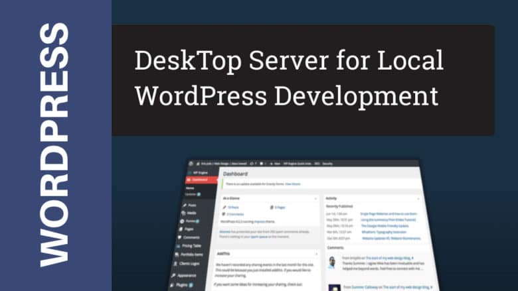Open the + New menu in admin bar

click(276, 164)
